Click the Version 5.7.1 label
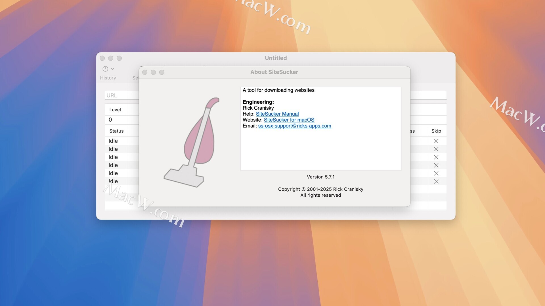 (x=321, y=177)
